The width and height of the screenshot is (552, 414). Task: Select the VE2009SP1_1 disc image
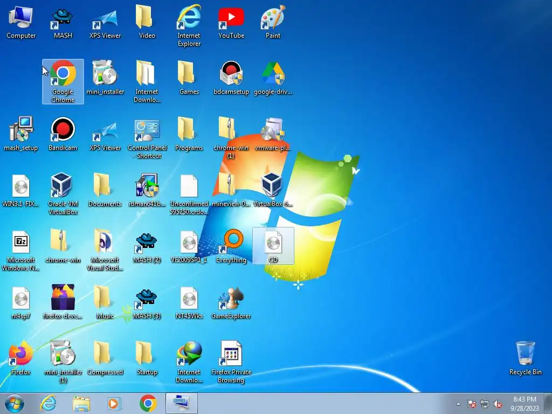click(x=189, y=246)
